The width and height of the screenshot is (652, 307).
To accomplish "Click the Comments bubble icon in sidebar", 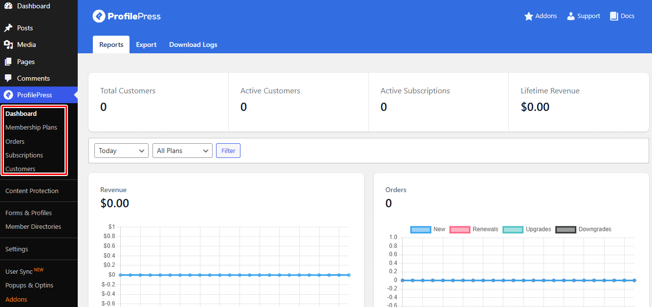I will (8, 78).
